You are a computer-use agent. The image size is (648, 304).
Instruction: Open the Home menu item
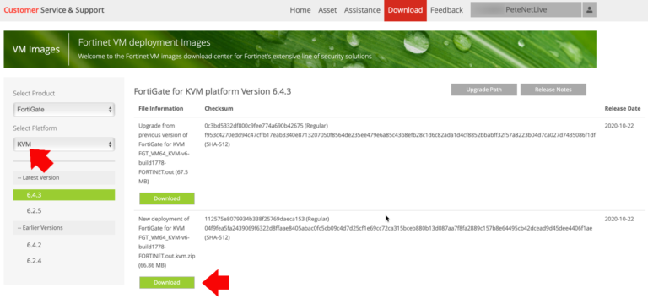[300, 10]
